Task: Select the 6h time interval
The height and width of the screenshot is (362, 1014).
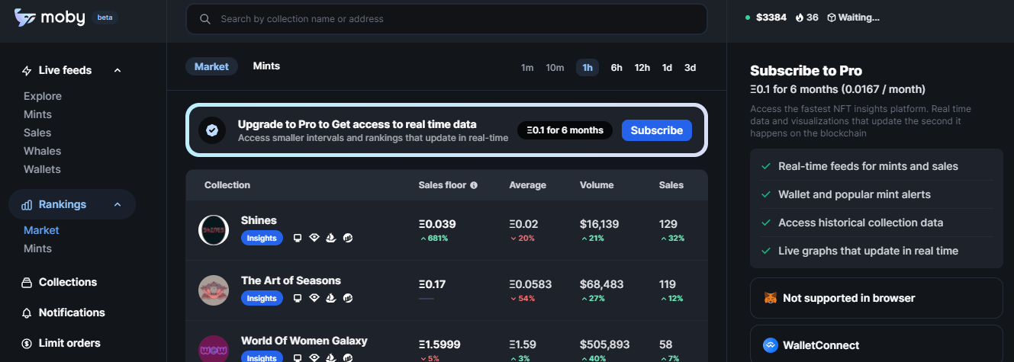Action: tap(616, 68)
